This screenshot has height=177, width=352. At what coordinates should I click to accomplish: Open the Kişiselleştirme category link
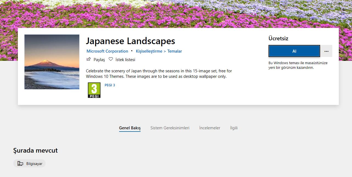pos(149,51)
